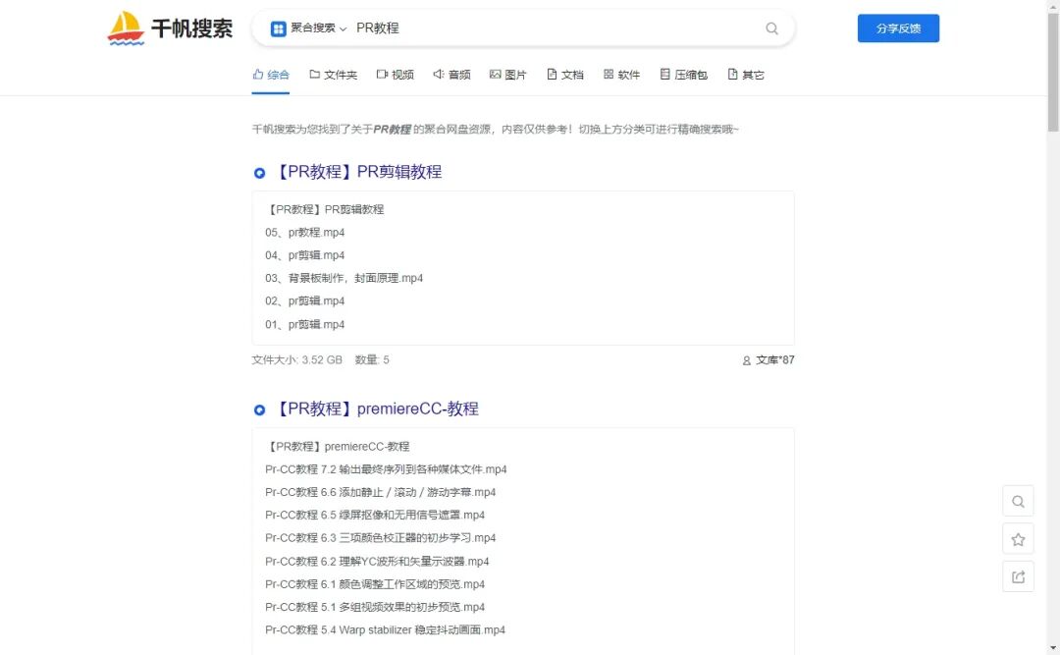The image size is (1060, 655).
Task: Click Pr-CC教程 6.2 理解YC波形 row
Action: click(x=377, y=561)
